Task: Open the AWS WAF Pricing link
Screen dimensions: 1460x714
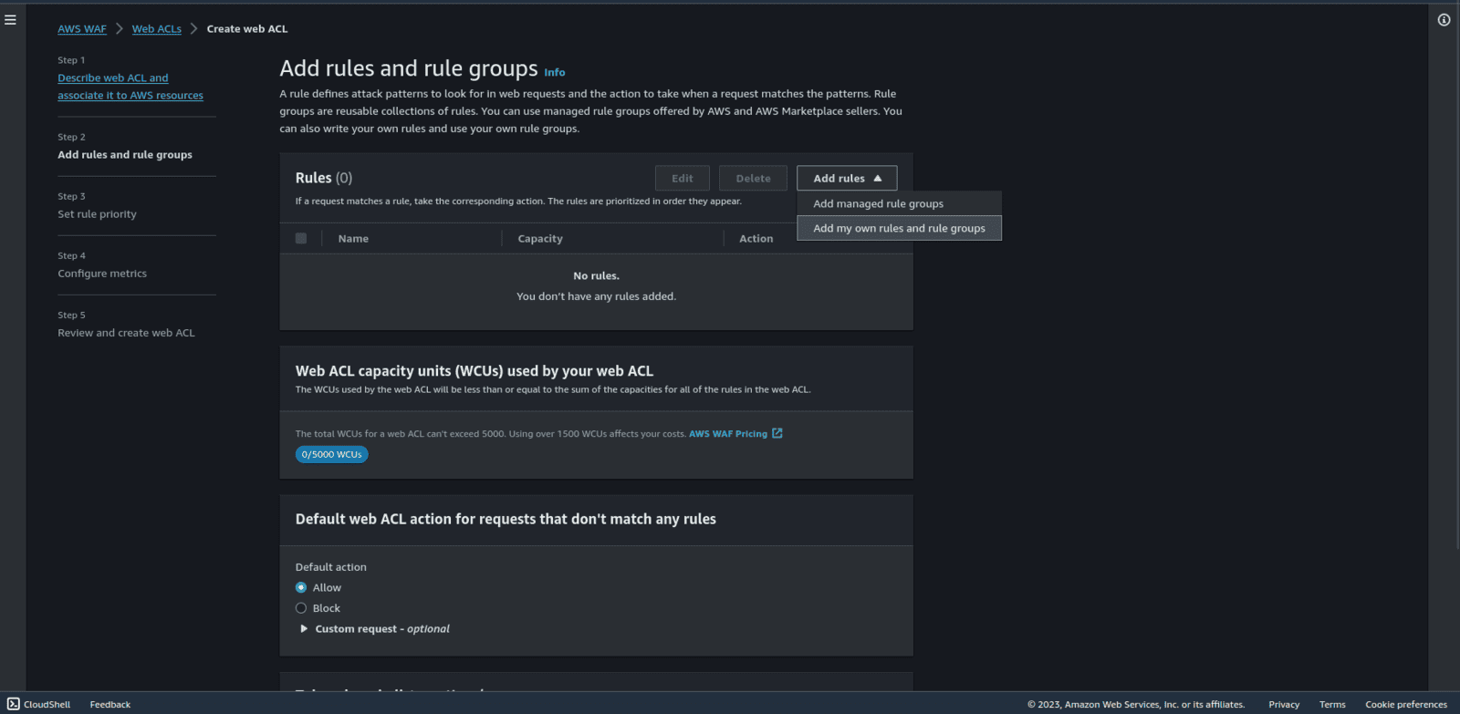Action: pyautogui.click(x=727, y=434)
